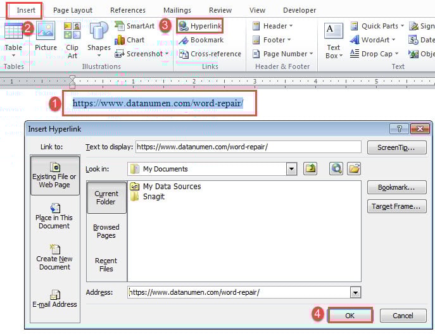Select the Review tab
Image resolution: width=435 pixels, height=334 pixels.
click(220, 10)
